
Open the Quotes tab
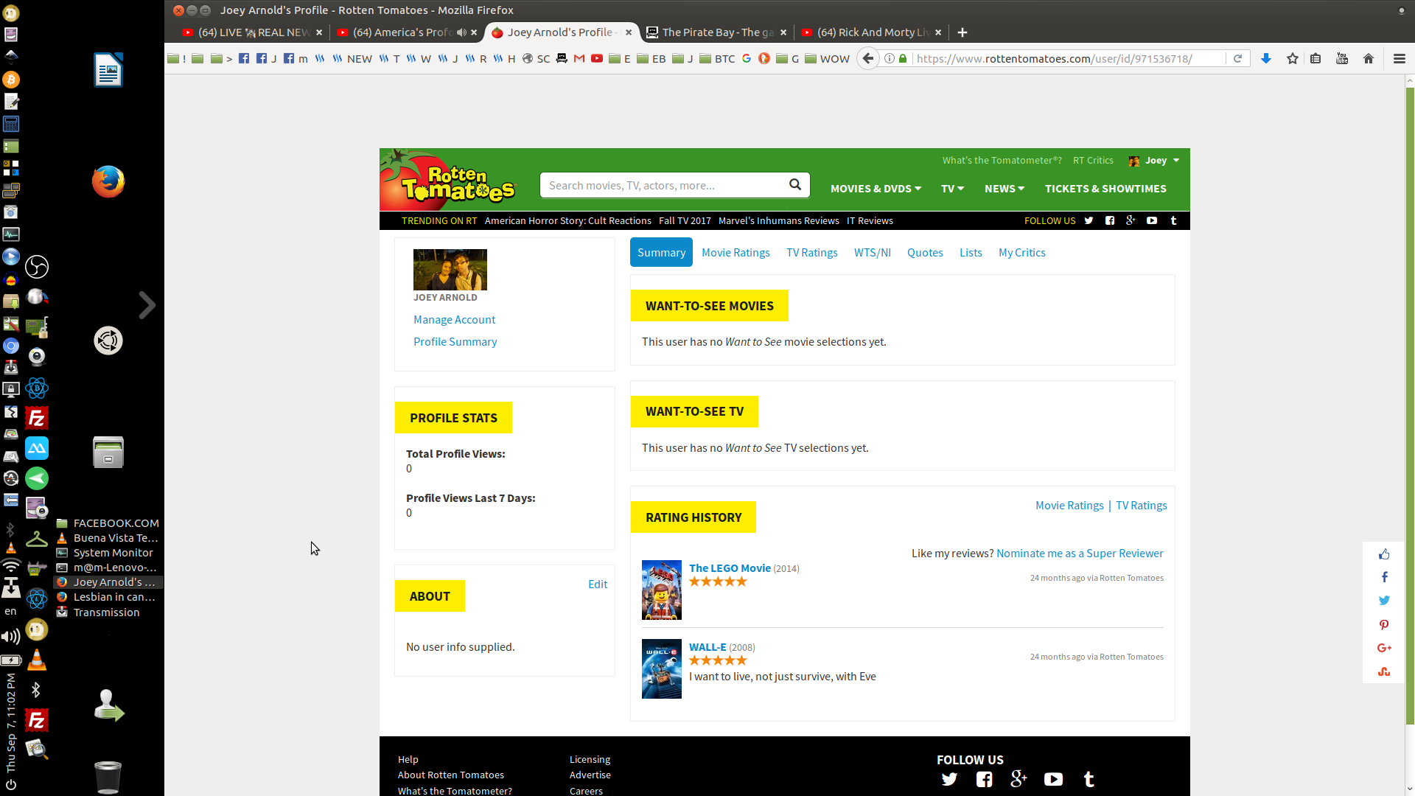(x=925, y=253)
